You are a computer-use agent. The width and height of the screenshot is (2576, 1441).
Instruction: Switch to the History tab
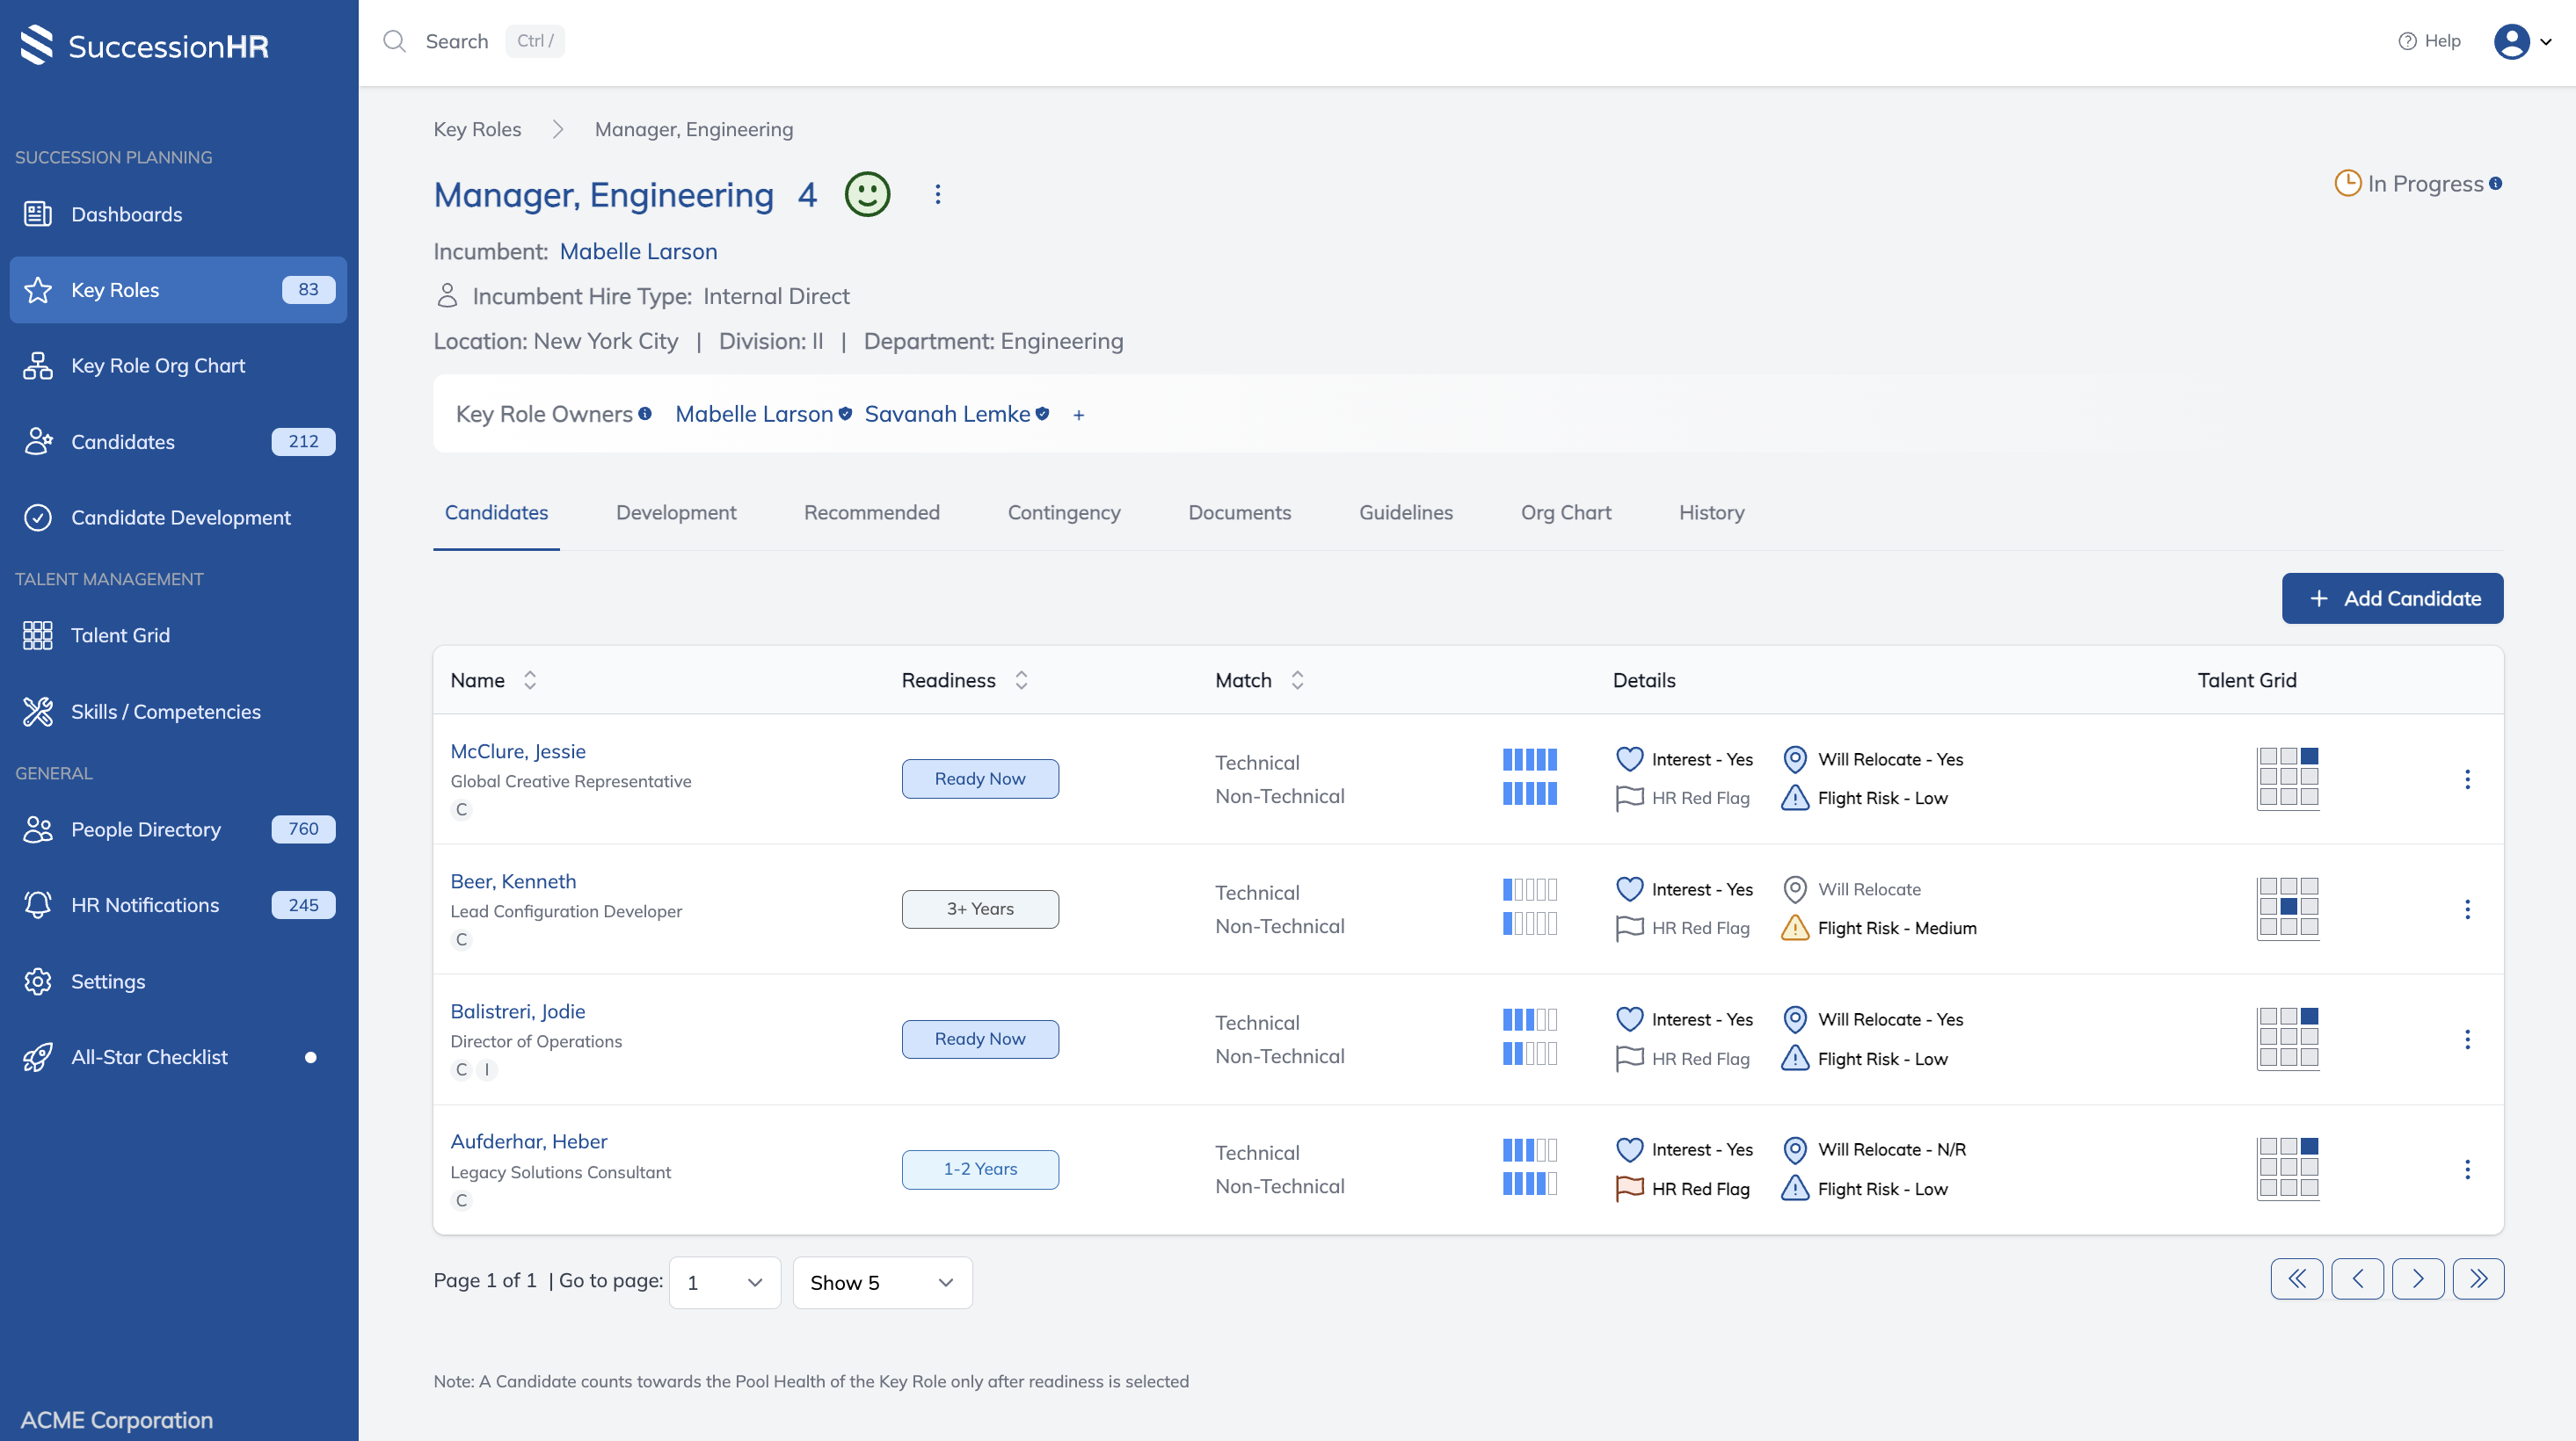point(1711,512)
